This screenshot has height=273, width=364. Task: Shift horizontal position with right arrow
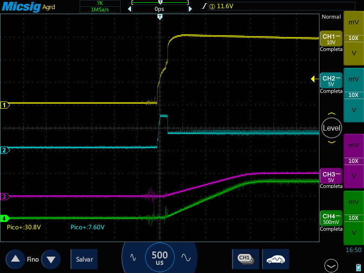pyautogui.click(x=190, y=9)
